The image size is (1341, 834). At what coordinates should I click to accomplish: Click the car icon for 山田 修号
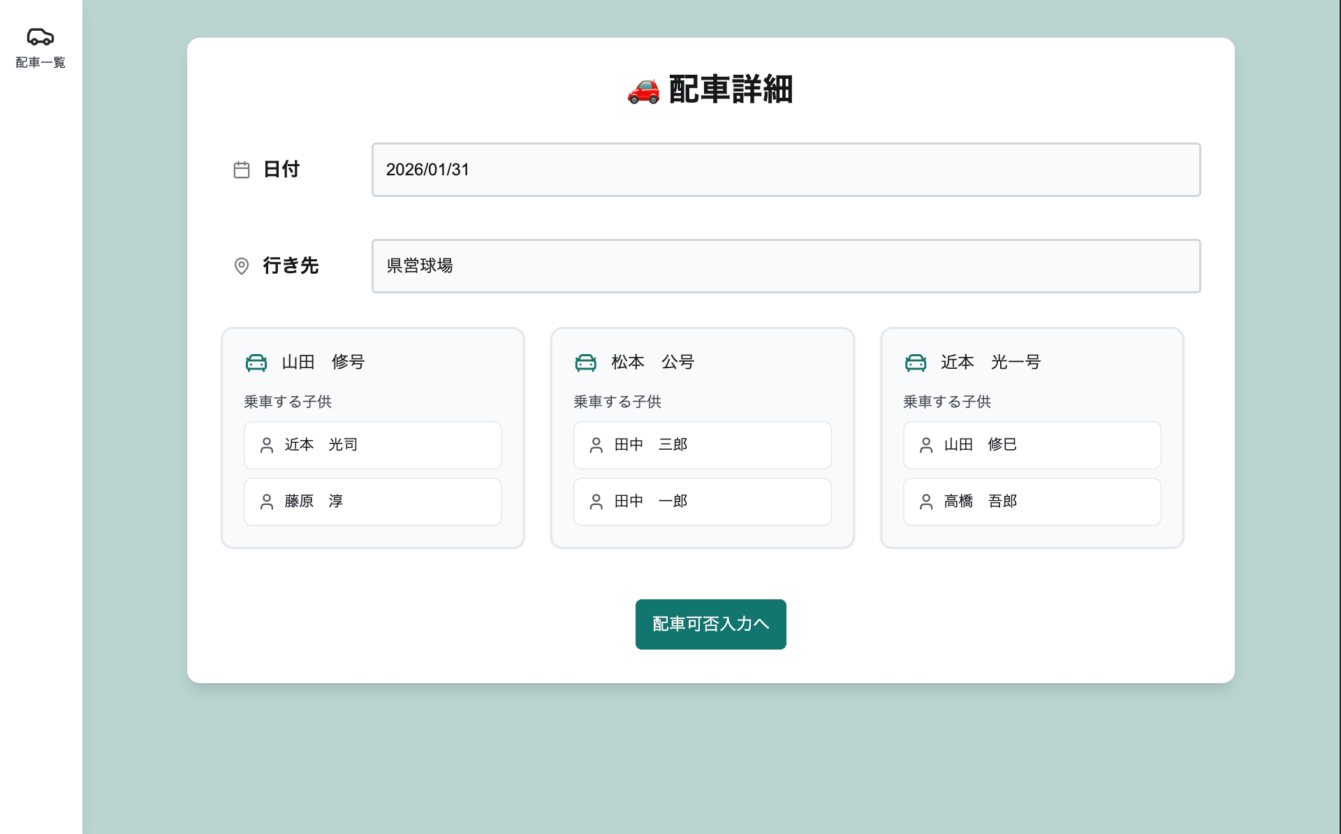coord(256,363)
